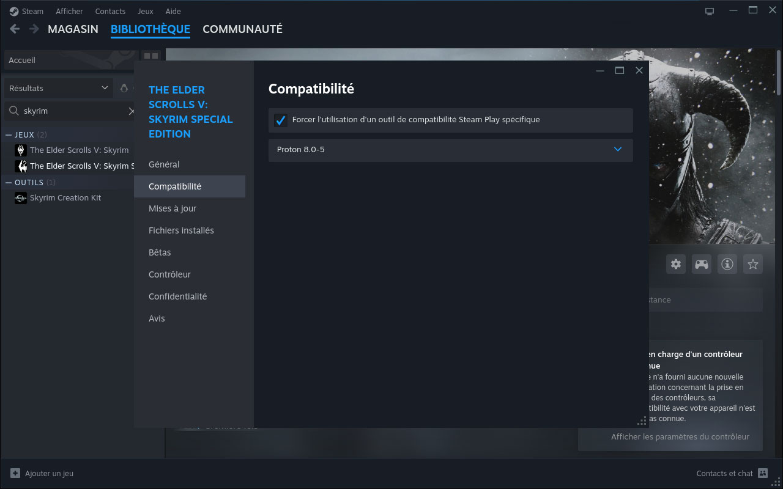Viewport: 783px width, 489px height.
Task: Open the Proton 8.0-5 dropdown
Action: click(451, 150)
